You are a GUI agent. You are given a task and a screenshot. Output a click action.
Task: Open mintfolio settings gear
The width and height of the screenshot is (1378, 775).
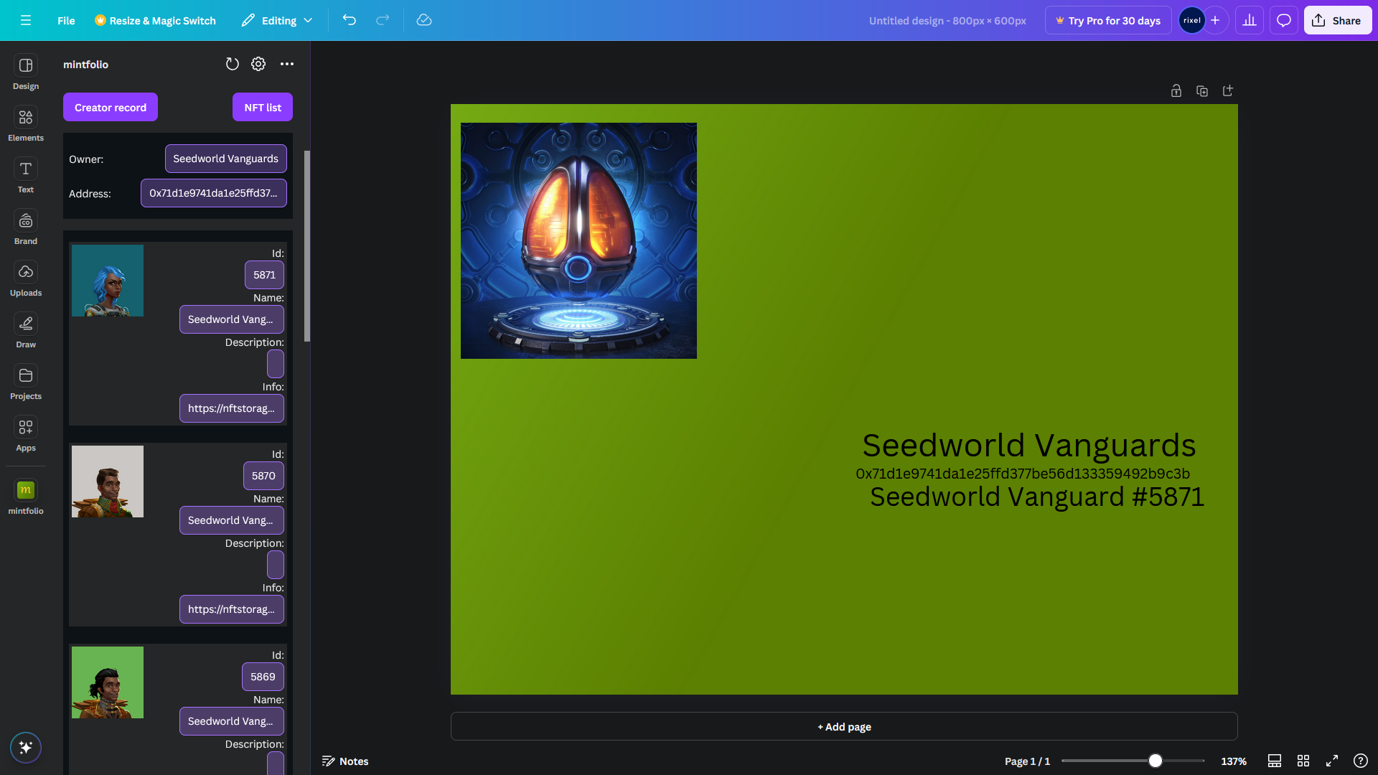pyautogui.click(x=258, y=65)
